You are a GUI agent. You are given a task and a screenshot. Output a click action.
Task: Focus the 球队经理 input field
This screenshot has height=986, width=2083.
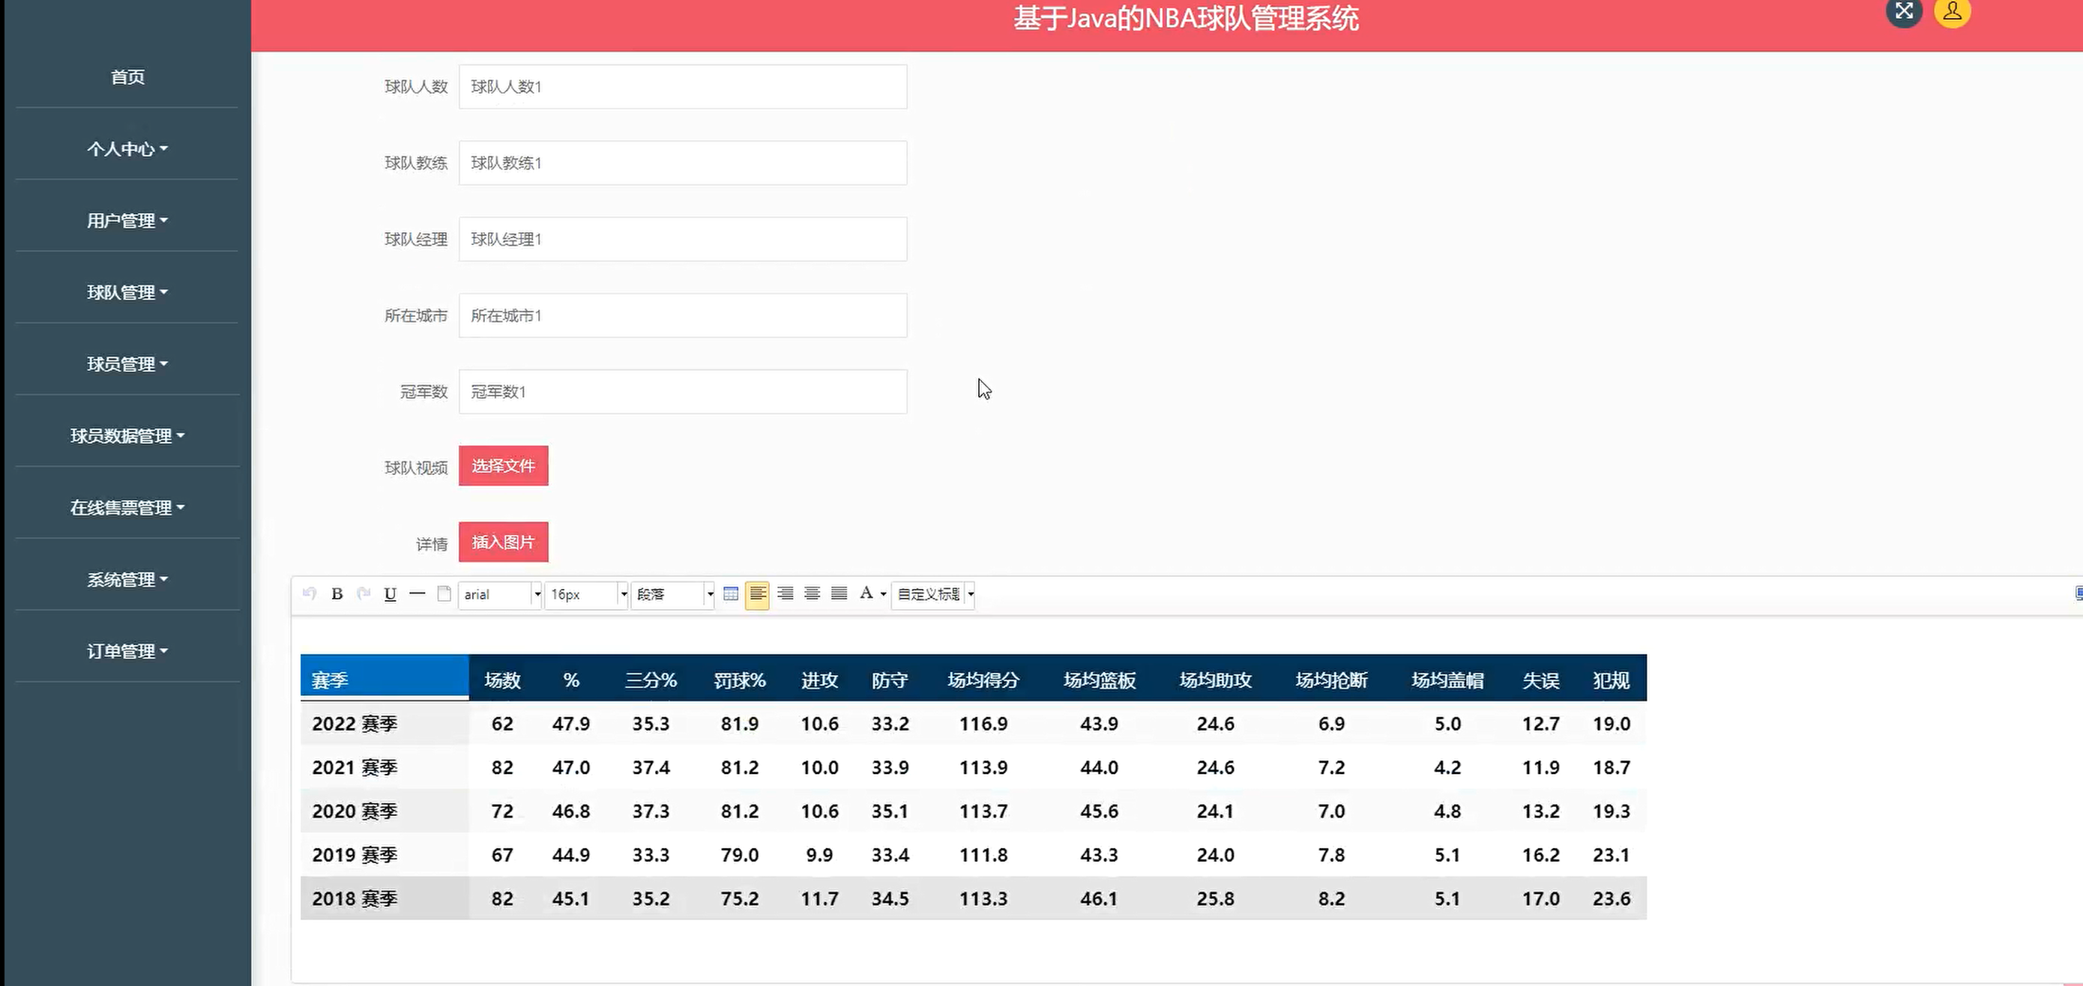click(x=683, y=239)
